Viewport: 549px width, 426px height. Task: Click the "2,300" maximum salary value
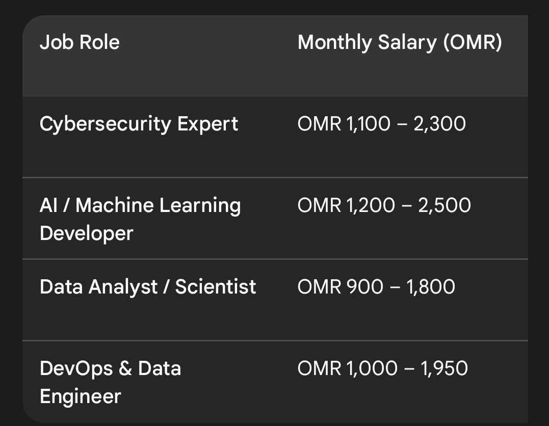tap(439, 124)
